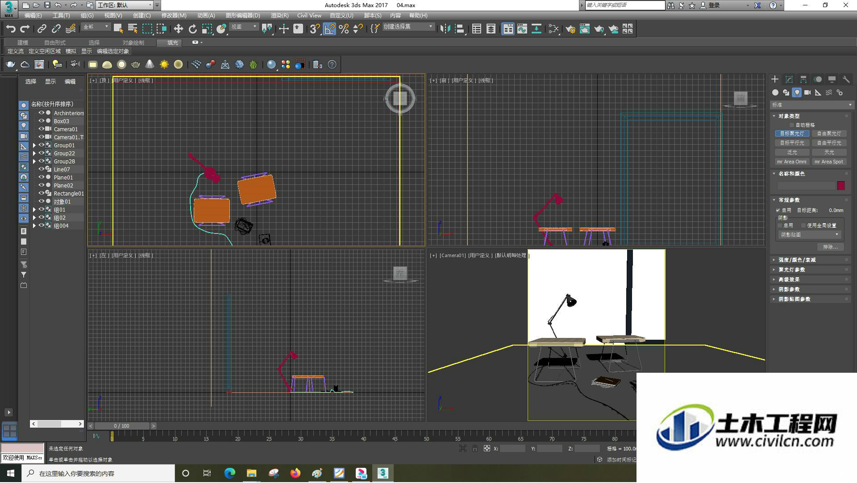Click the 泛光 light button
857x483 pixels.
coord(791,152)
